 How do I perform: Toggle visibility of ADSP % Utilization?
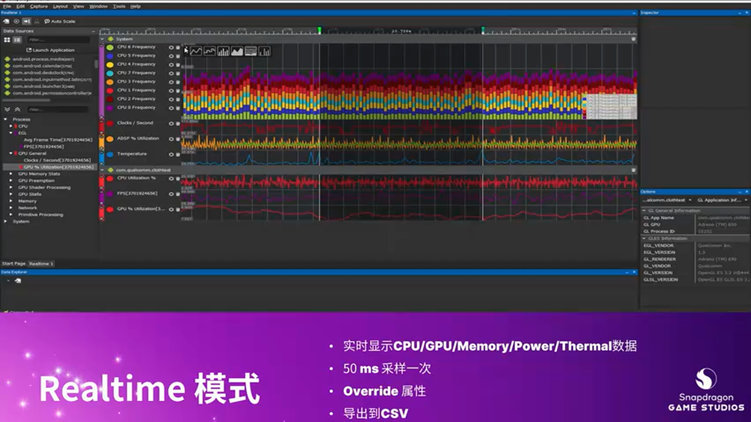[171, 138]
